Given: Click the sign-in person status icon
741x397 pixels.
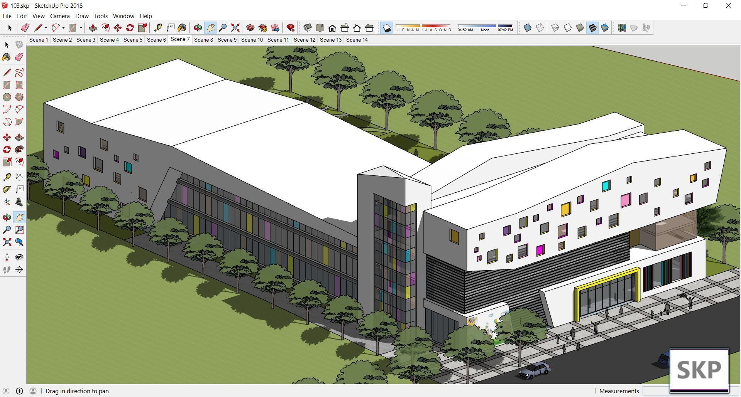Looking at the screenshot, I should (x=33, y=391).
